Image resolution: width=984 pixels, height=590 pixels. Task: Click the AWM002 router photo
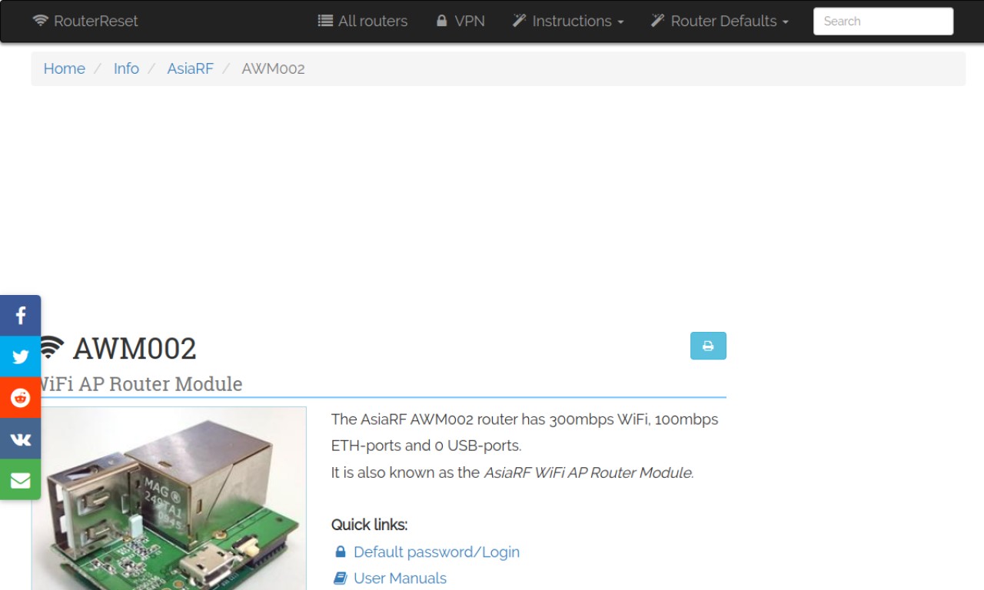coord(169,499)
